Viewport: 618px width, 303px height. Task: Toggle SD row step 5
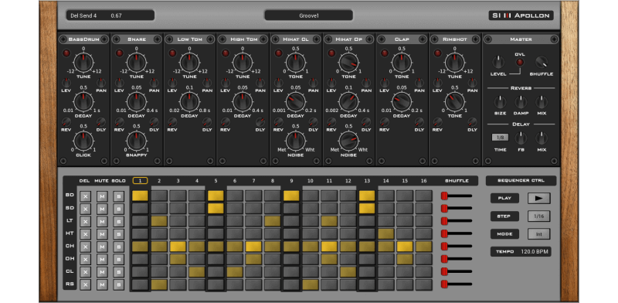tap(216, 209)
